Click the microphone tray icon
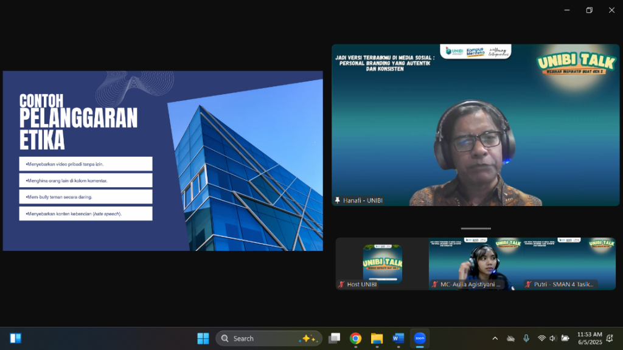 [x=526, y=338]
